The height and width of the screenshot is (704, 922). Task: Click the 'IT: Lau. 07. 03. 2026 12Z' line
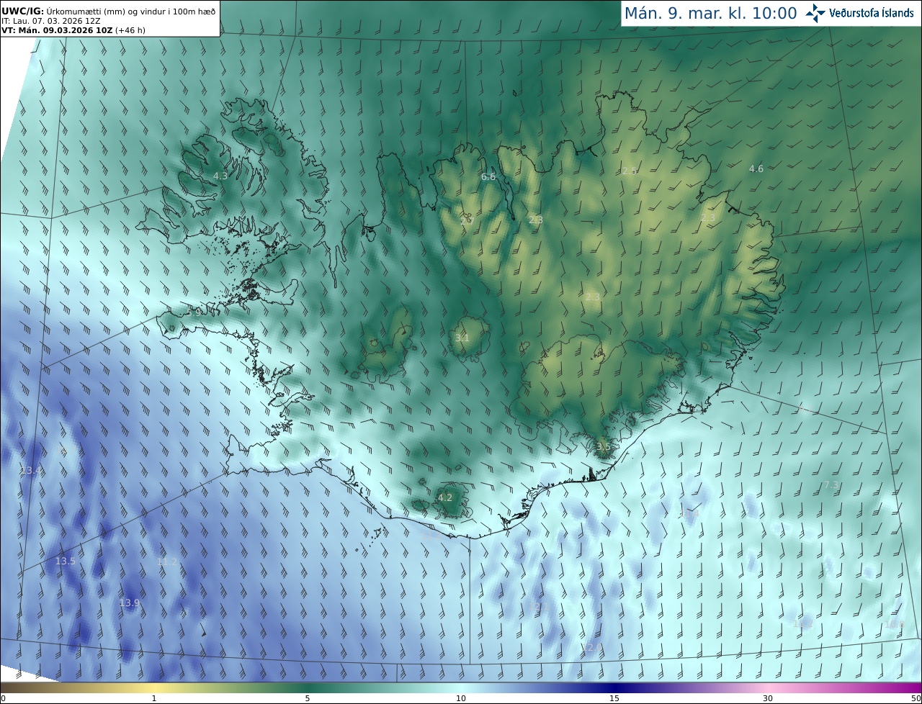tap(50, 22)
